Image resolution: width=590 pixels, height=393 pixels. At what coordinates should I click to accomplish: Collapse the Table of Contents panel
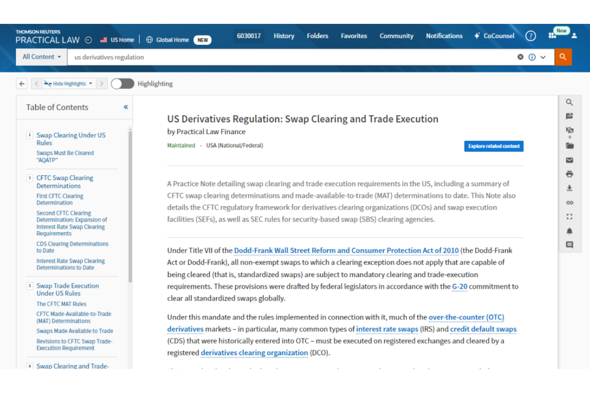(126, 107)
